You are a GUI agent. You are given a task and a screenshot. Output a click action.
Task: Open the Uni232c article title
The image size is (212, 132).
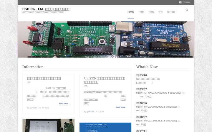tap(105, 80)
